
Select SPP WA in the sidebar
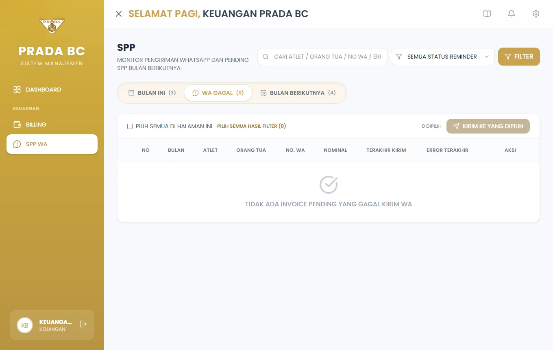click(52, 144)
